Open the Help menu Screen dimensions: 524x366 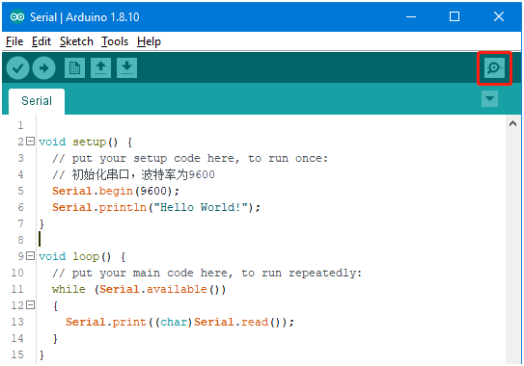pyautogui.click(x=149, y=41)
